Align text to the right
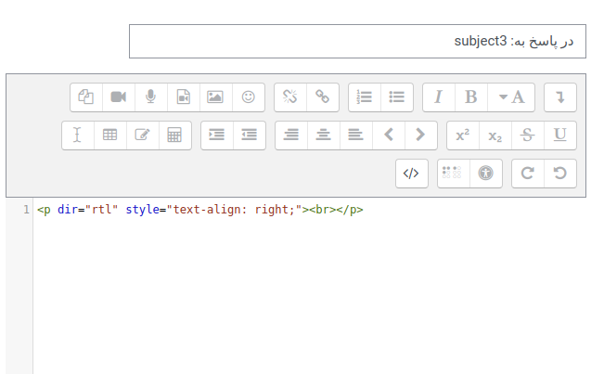Image resolution: width=604 pixels, height=374 pixels. coord(291,135)
